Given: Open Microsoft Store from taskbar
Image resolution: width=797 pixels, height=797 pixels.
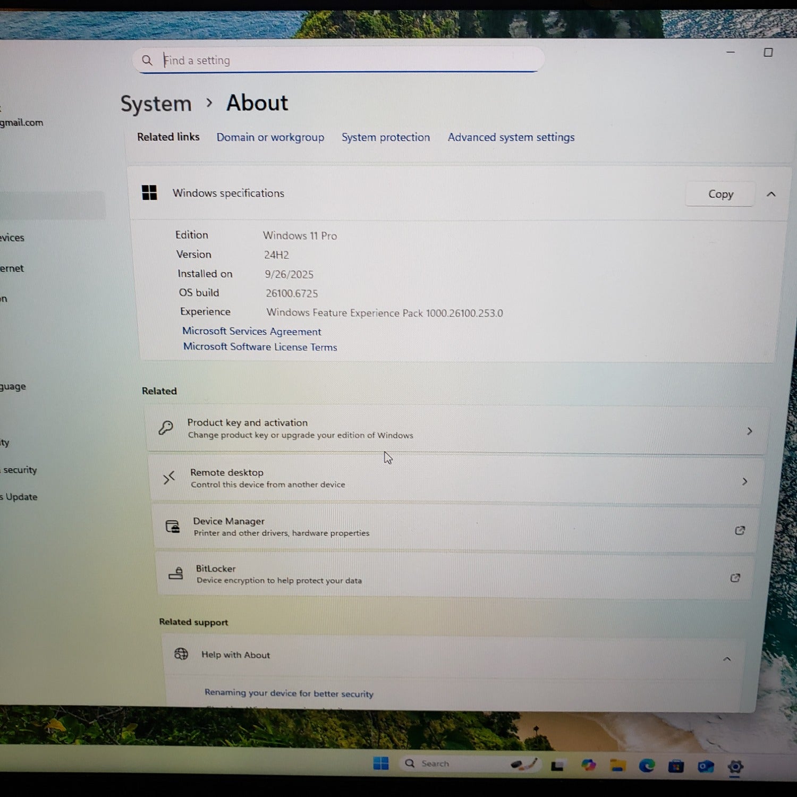Looking at the screenshot, I should click(676, 766).
